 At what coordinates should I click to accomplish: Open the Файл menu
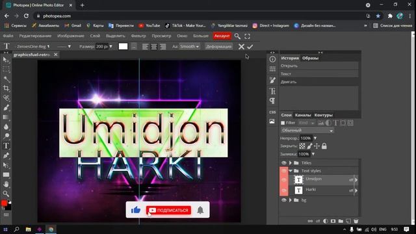[x=8, y=36]
